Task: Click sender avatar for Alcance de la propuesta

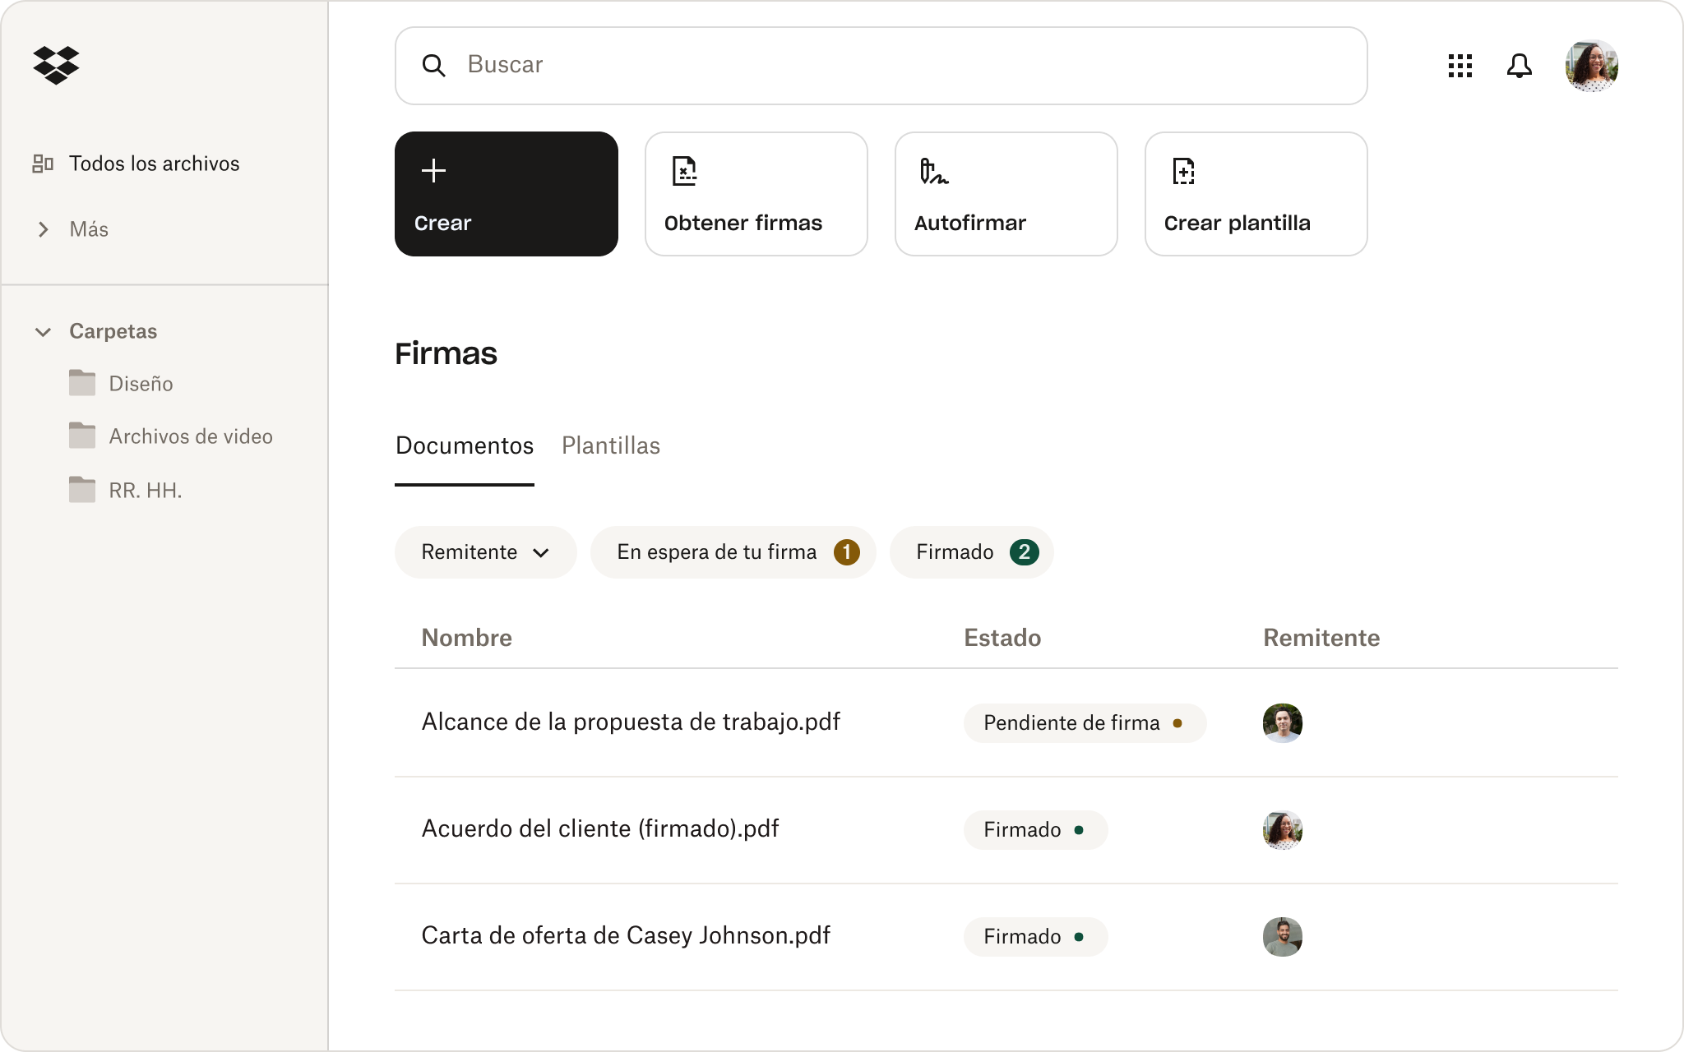Action: click(x=1282, y=723)
